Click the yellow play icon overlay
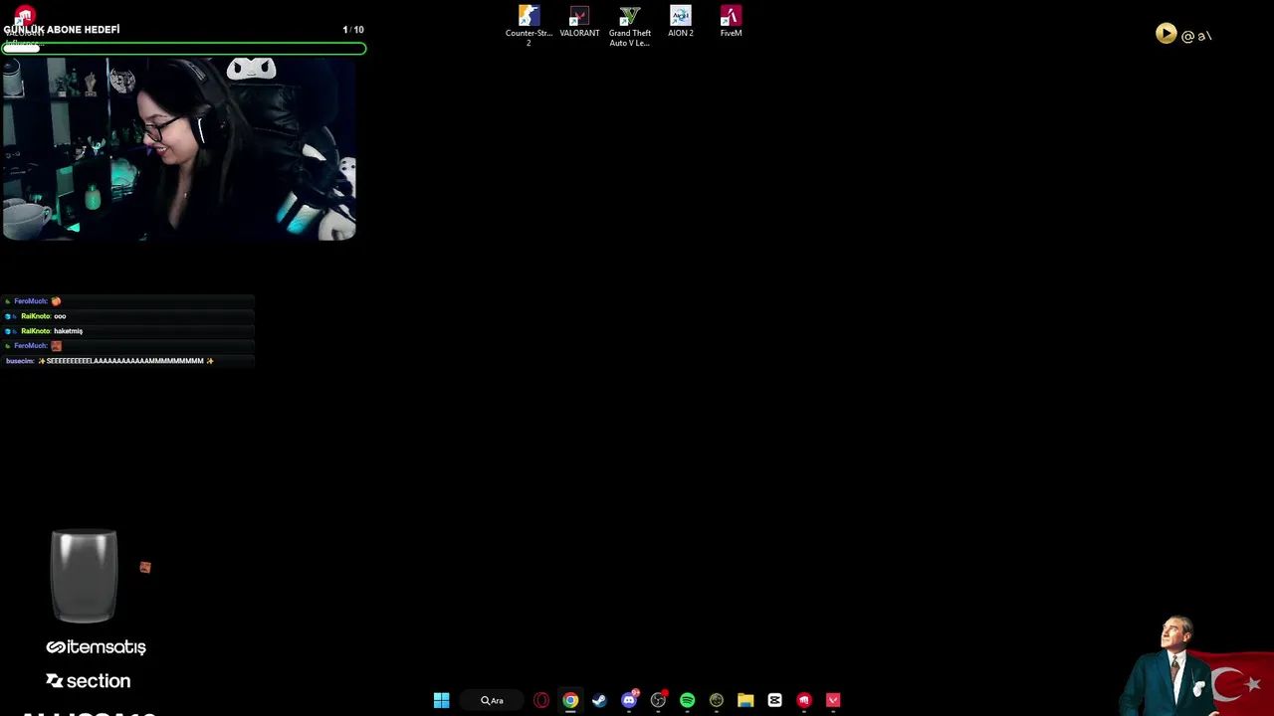 tap(1166, 34)
